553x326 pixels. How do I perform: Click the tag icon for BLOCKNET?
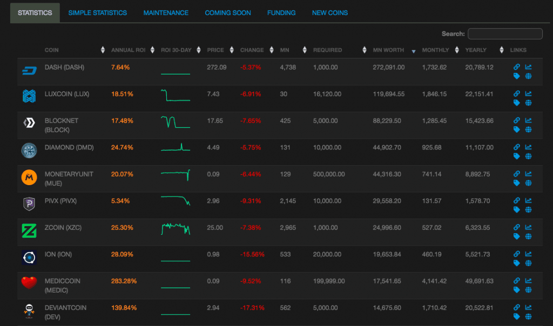pos(516,130)
